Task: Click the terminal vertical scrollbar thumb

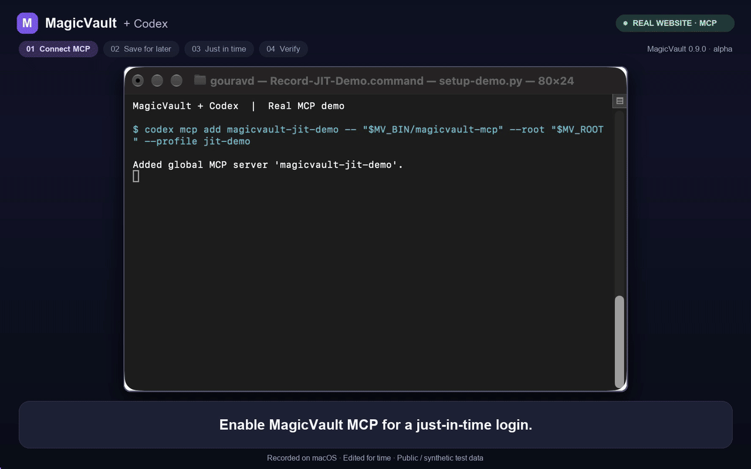Action: pos(620,342)
